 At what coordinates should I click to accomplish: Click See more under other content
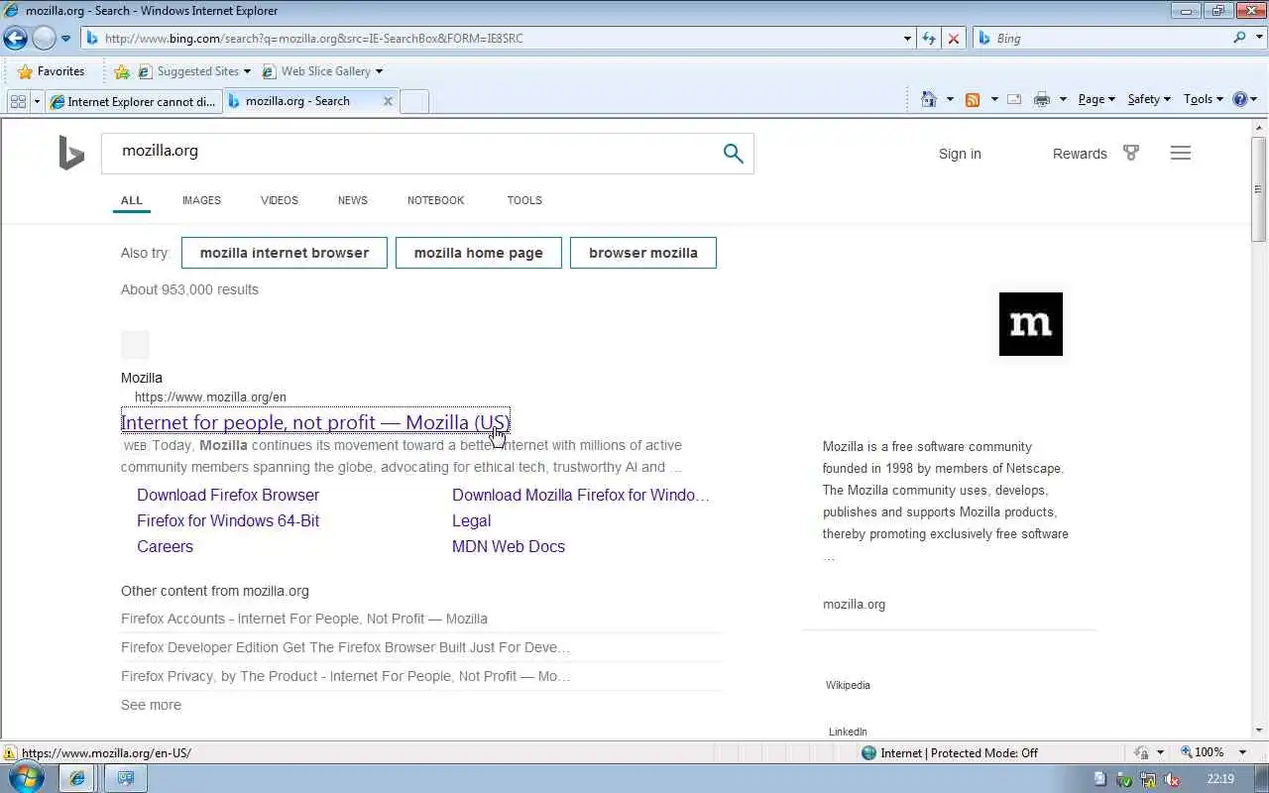[151, 705]
